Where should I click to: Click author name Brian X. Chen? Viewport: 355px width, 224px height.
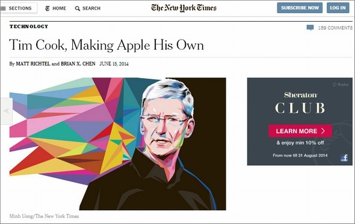coord(78,64)
